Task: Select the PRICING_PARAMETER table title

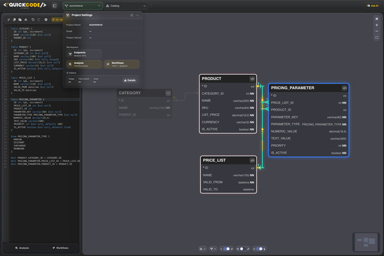Action: point(292,88)
